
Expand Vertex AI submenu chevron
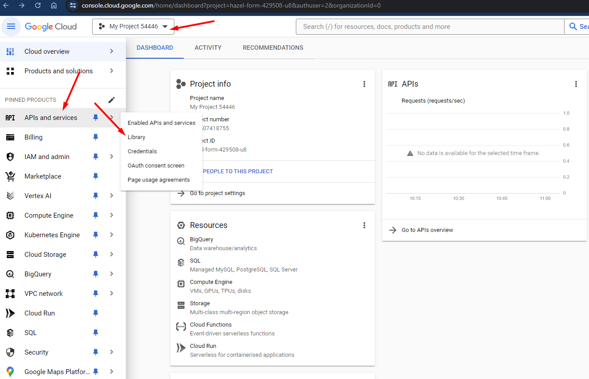pos(112,196)
